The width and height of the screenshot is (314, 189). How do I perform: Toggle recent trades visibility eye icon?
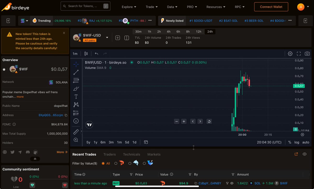point(305,154)
